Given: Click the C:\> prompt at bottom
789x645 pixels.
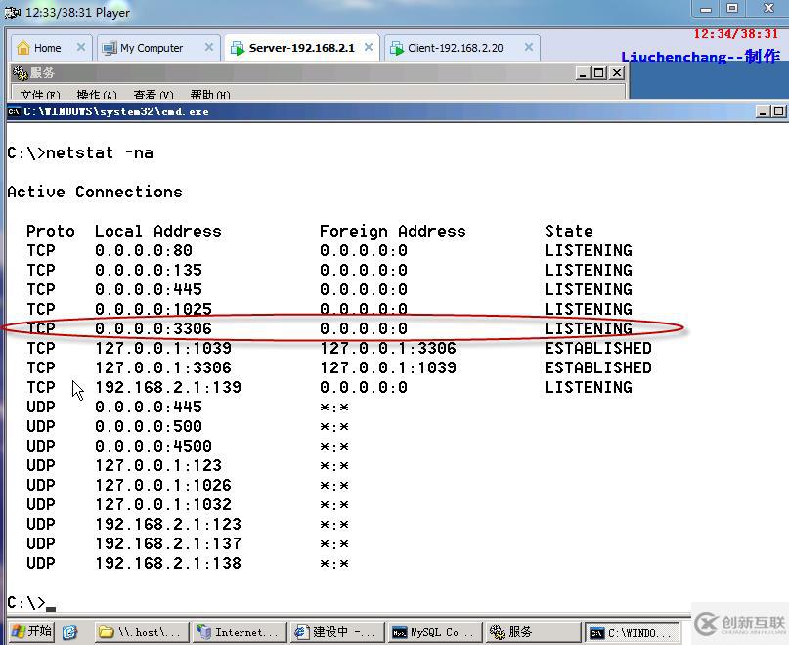Looking at the screenshot, I should [26, 602].
